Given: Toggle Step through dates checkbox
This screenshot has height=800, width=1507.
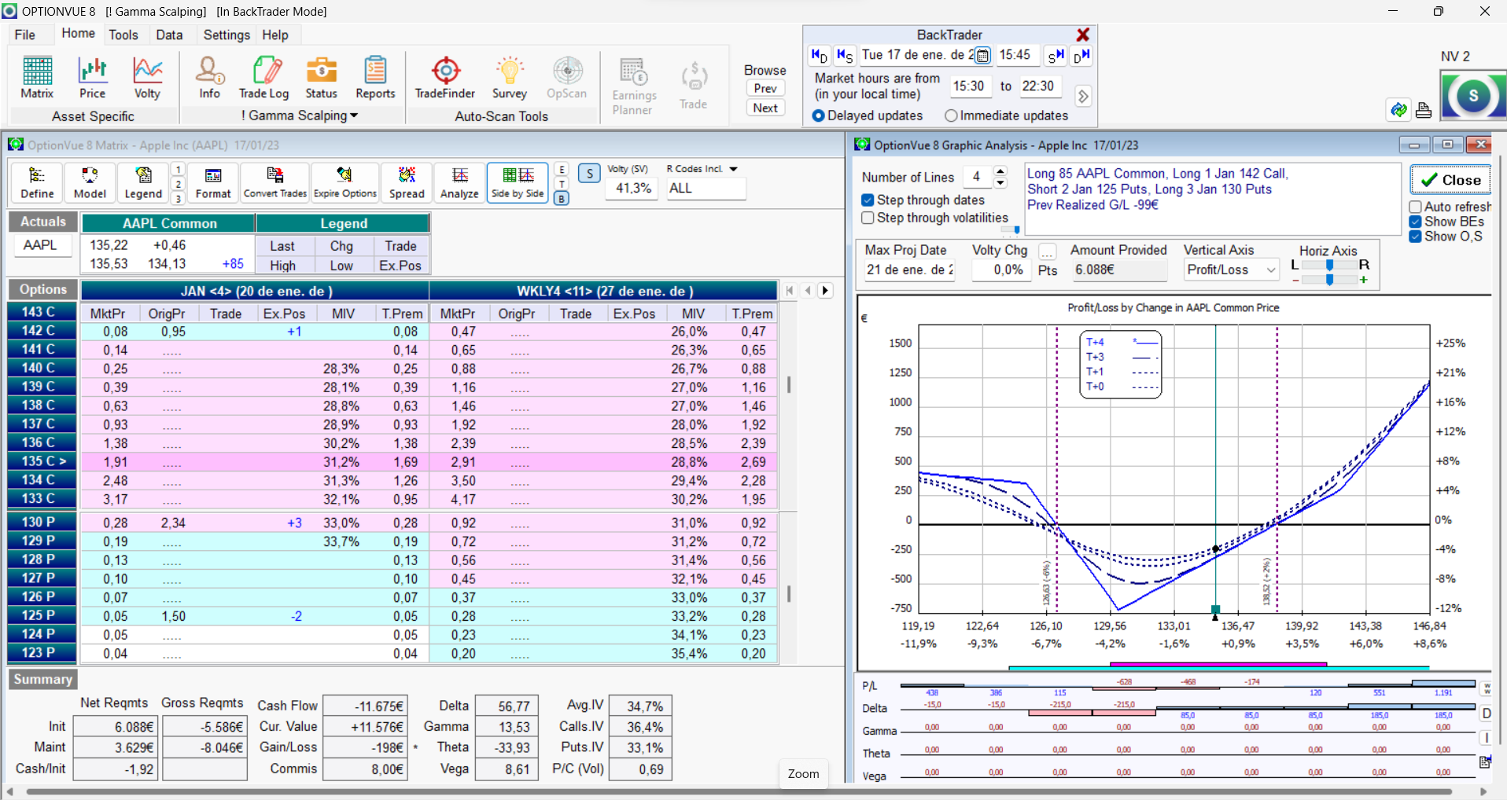Looking at the screenshot, I should 868,200.
